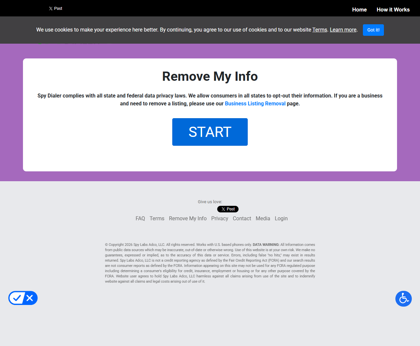This screenshot has width=420, height=346.
Task: Click the Give us love: label
Action: click(x=210, y=202)
